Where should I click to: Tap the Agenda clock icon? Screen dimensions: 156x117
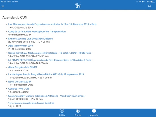point(94,111)
